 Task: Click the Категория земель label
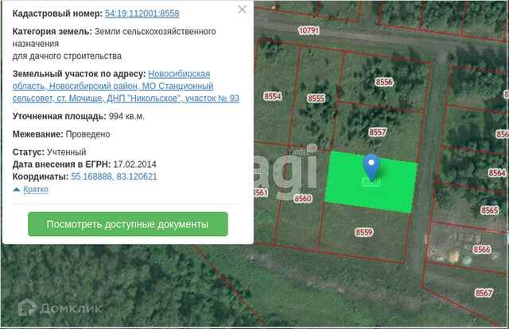pyautogui.click(x=52, y=32)
